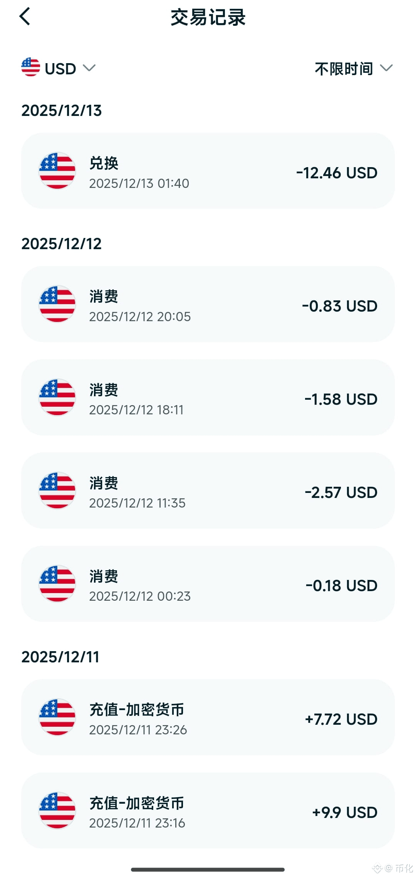Tap flag icon on the 00:23 消费 entry
The height and width of the screenshot is (878, 416).
(x=57, y=583)
